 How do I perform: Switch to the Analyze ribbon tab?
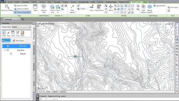click(x=42, y=2)
